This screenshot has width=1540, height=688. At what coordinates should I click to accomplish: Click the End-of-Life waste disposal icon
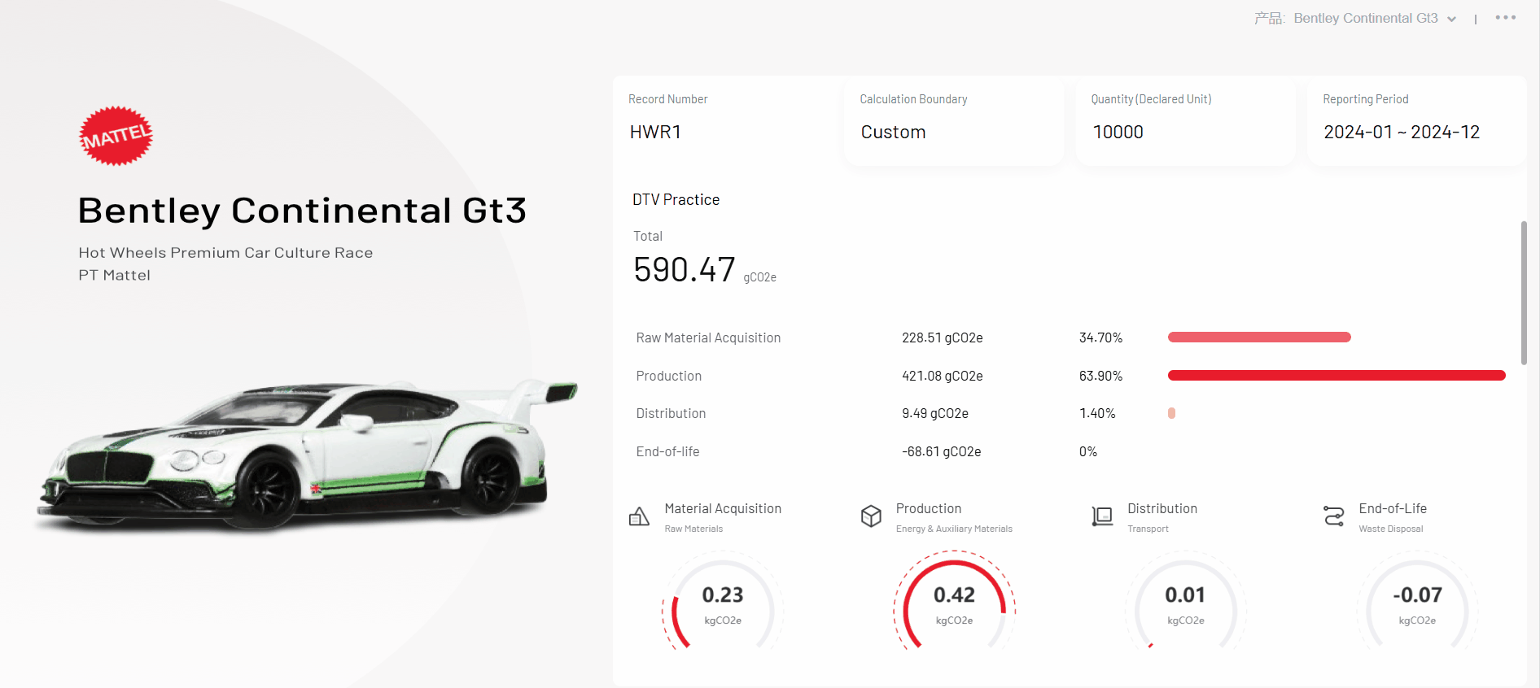pyautogui.click(x=1334, y=516)
